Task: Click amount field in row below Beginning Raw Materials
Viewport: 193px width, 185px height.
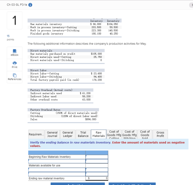Action: [x=97, y=161]
